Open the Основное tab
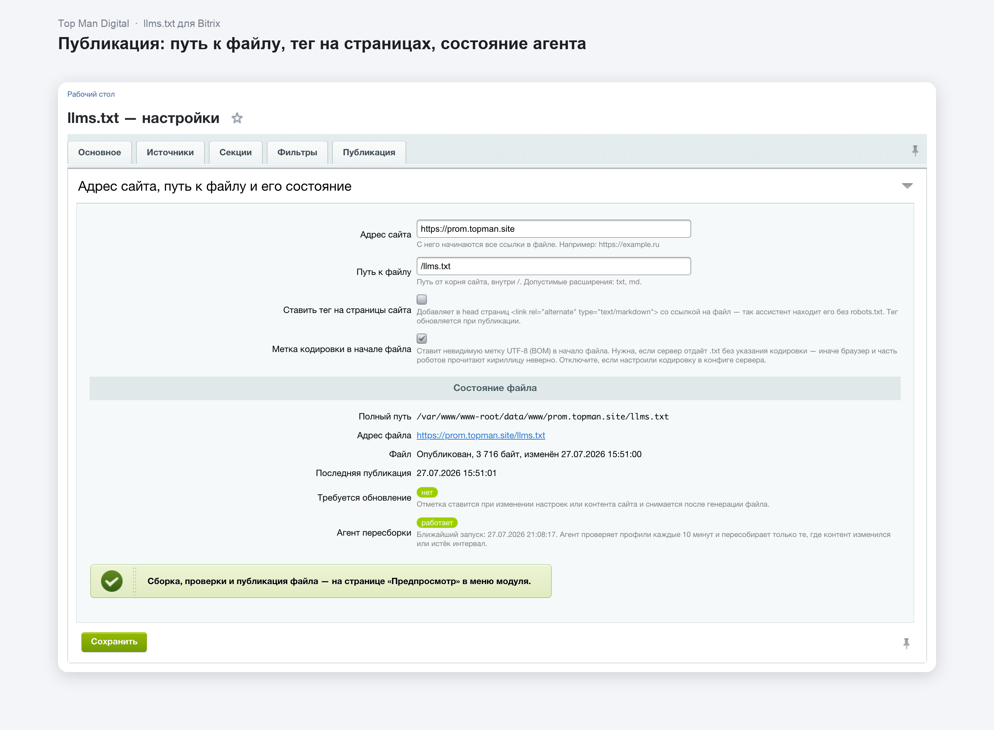This screenshot has height=730, width=994. click(99, 153)
